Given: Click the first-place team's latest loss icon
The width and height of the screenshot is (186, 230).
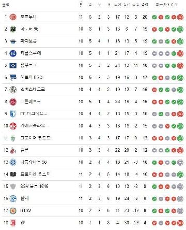Looking at the screenshot, I should (180, 17).
